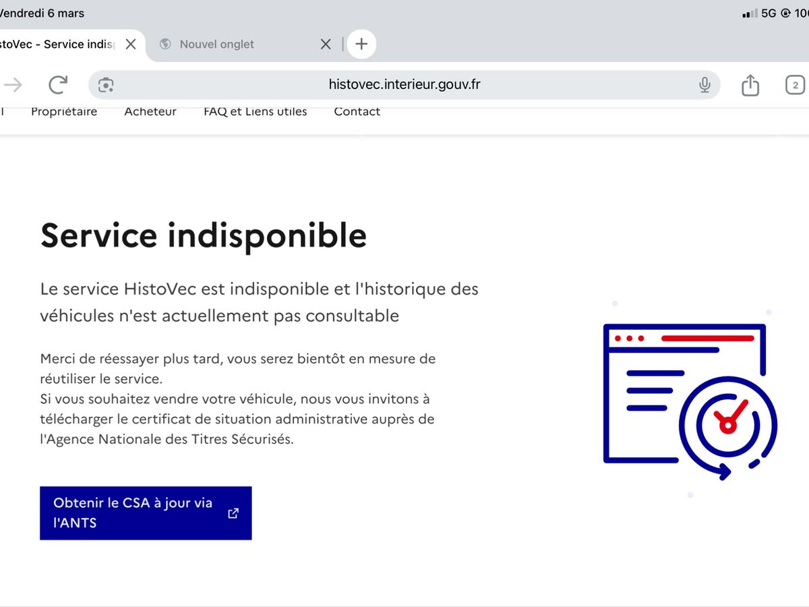This screenshot has width=809, height=607.
Task: Tap the external link icon in CSA button
Action: [233, 513]
